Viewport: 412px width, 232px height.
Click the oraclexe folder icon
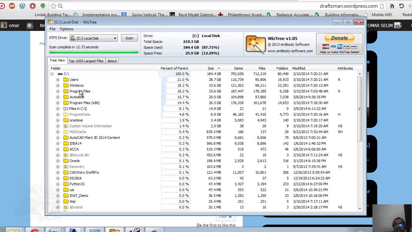tap(66, 120)
